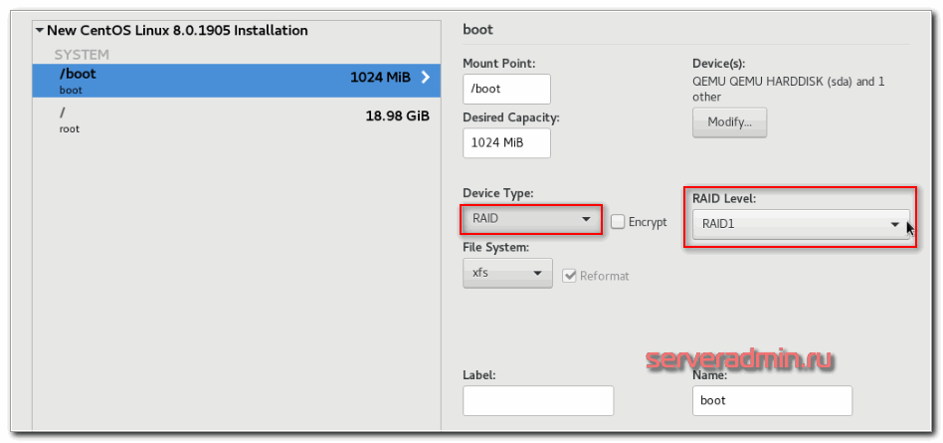Viewport: 943px width, 443px height.
Task: Focus the Desired Capacity field
Action: pyautogui.click(x=506, y=142)
